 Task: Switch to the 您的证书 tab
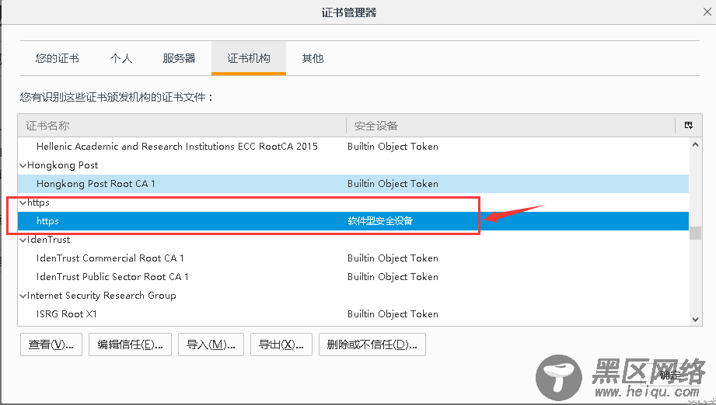coord(57,58)
